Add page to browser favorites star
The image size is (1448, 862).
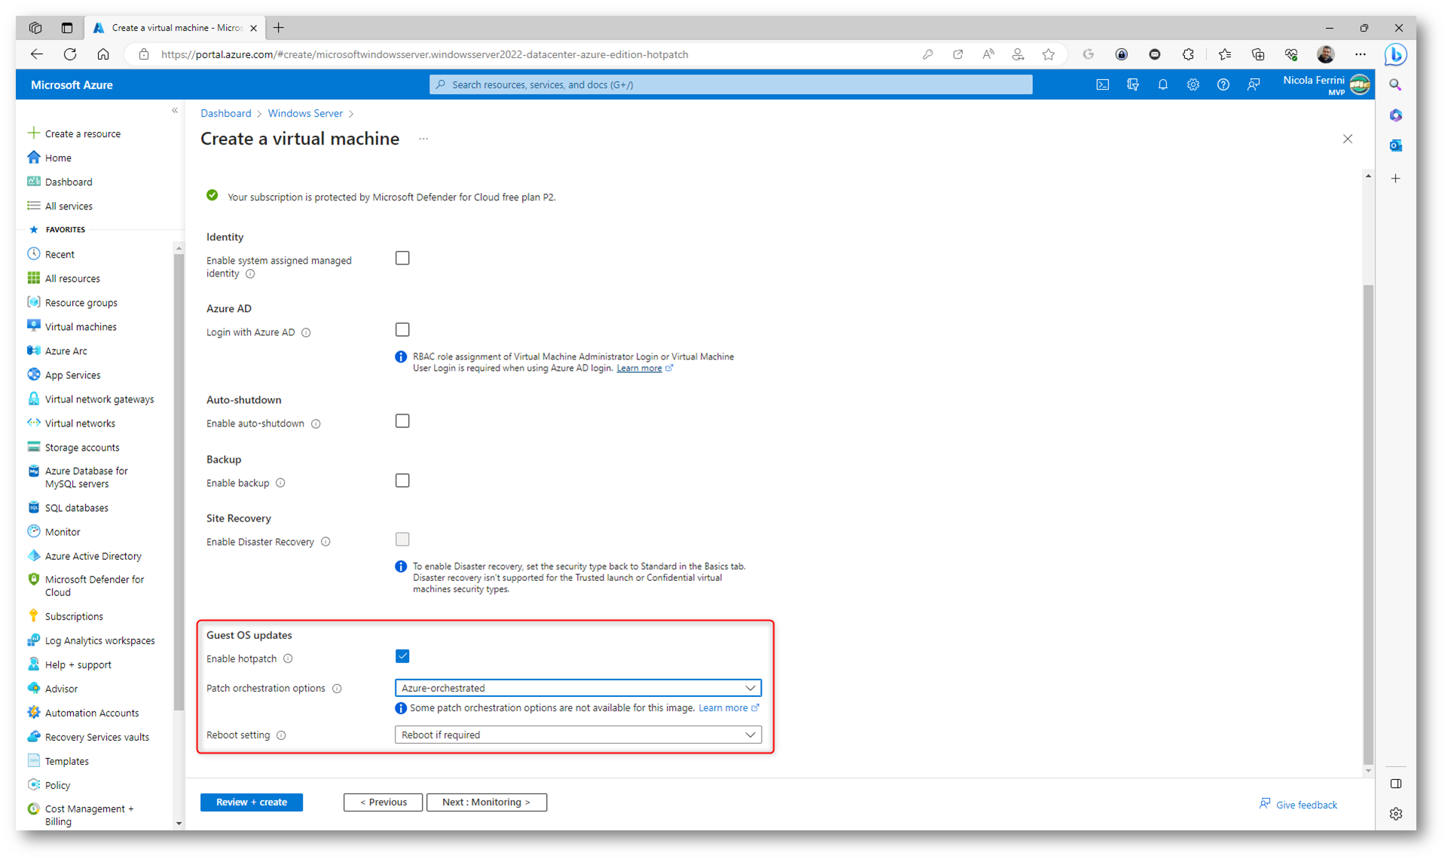pyautogui.click(x=1048, y=54)
